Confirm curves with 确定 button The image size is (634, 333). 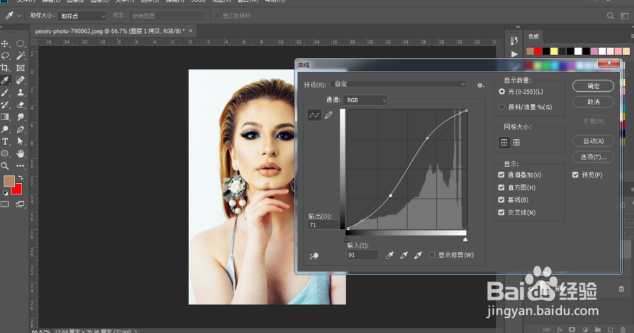click(593, 86)
